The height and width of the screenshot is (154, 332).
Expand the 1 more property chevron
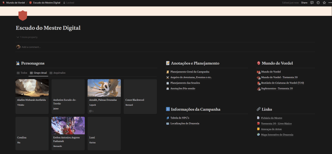click(x=18, y=37)
